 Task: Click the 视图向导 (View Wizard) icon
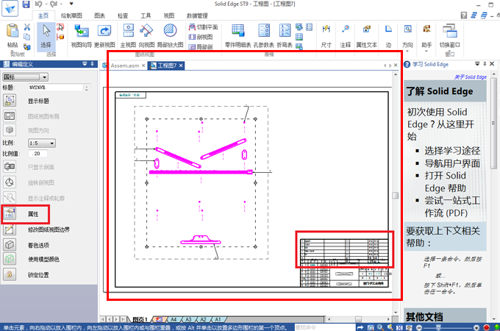point(82,32)
